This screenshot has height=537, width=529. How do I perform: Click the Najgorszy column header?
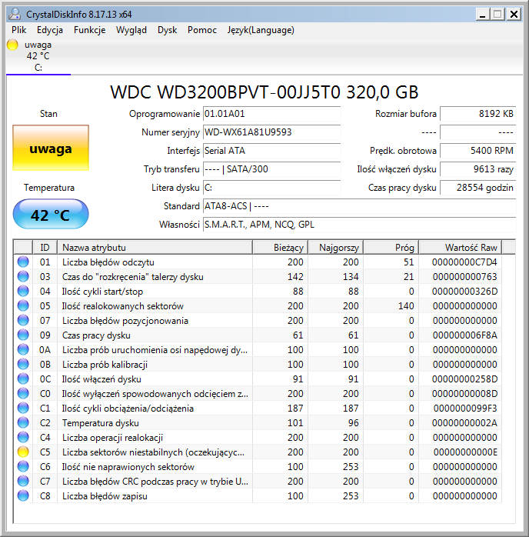(336, 247)
